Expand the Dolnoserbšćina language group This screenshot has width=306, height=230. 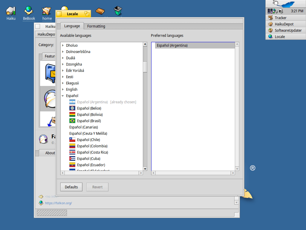(63, 52)
